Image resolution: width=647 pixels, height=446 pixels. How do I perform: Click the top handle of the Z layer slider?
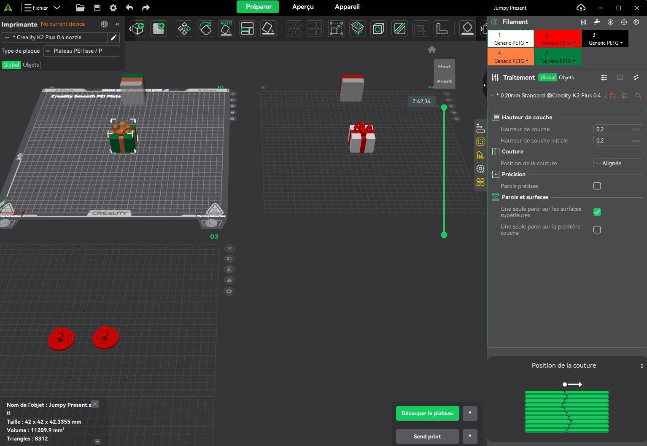(x=444, y=107)
